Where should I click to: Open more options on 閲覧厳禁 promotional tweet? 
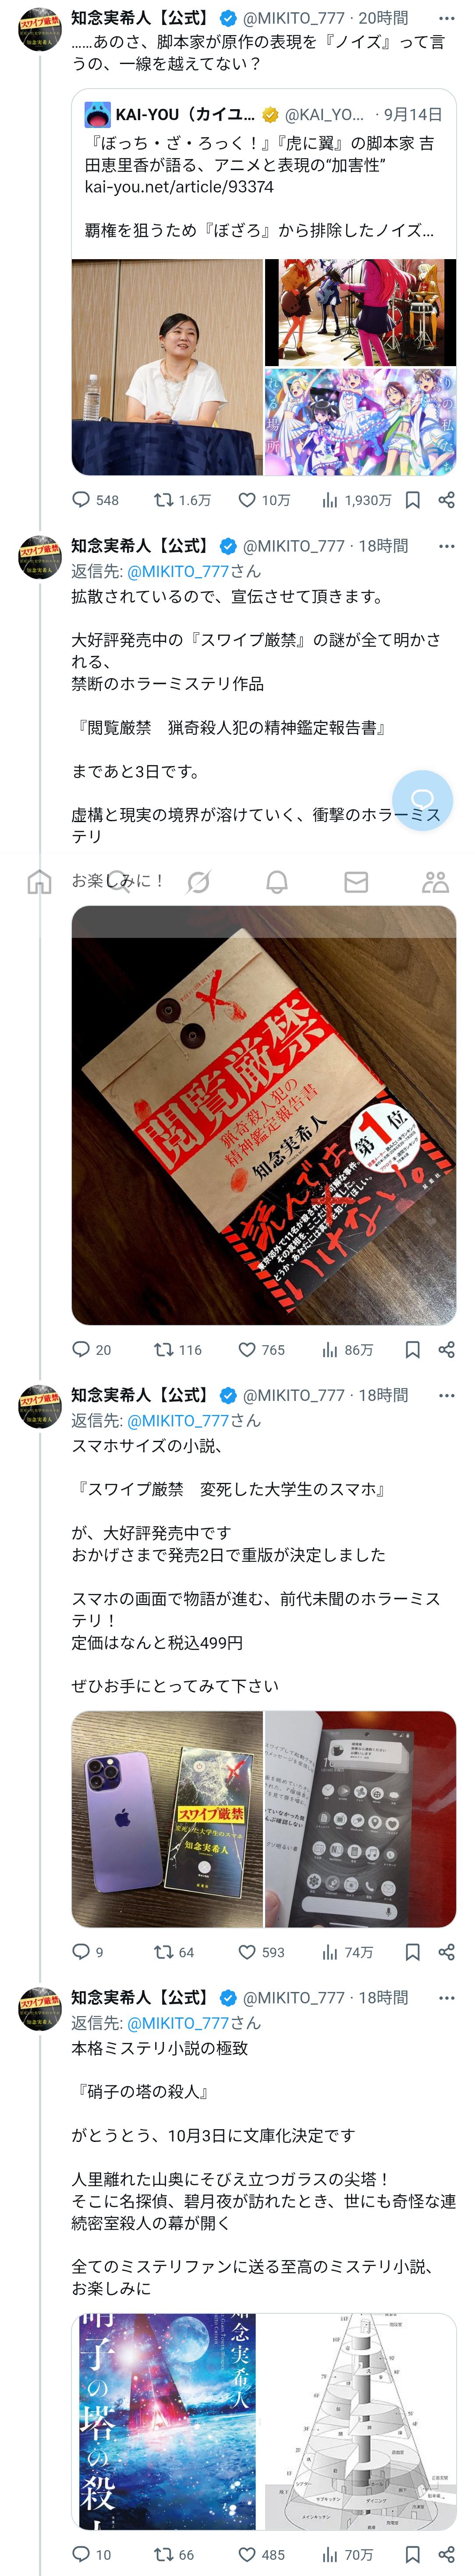(447, 546)
